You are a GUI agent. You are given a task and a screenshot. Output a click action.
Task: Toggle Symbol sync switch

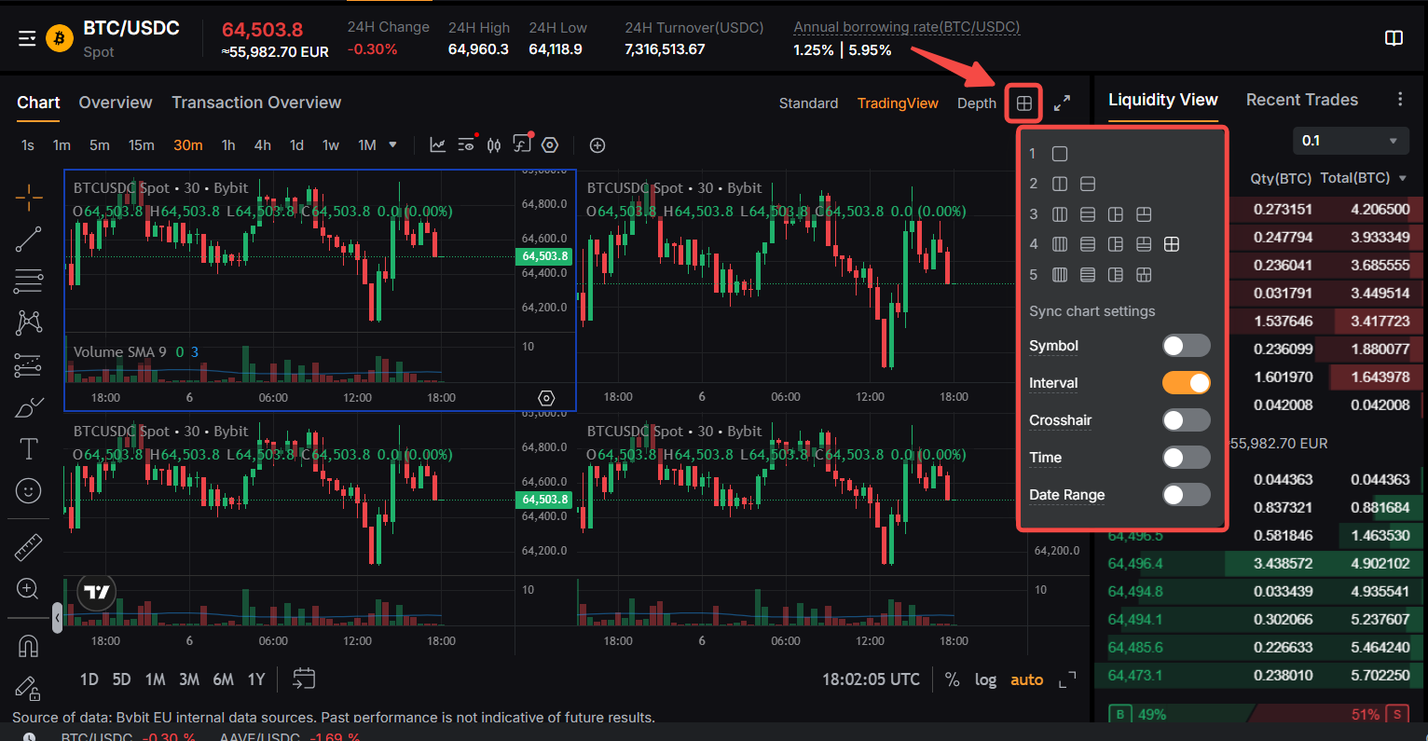(x=1187, y=346)
